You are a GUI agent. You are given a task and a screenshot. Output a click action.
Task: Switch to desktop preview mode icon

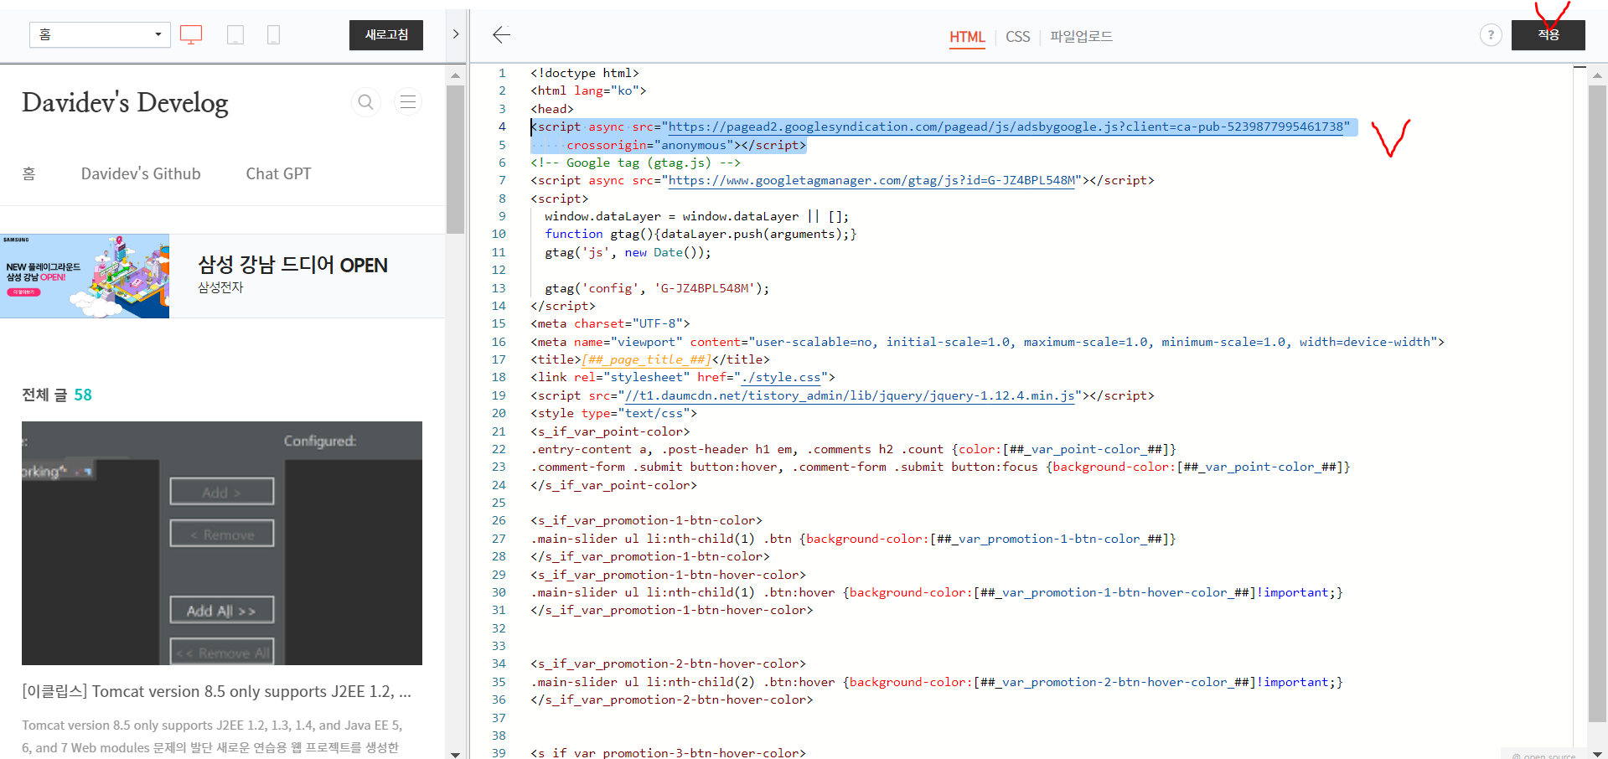191,35
